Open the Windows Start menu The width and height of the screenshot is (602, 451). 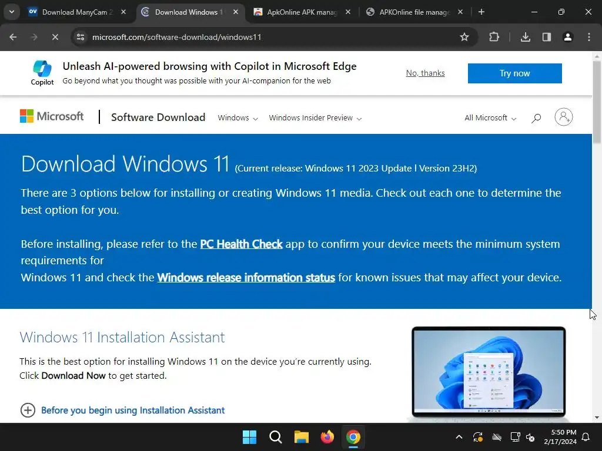(x=249, y=437)
